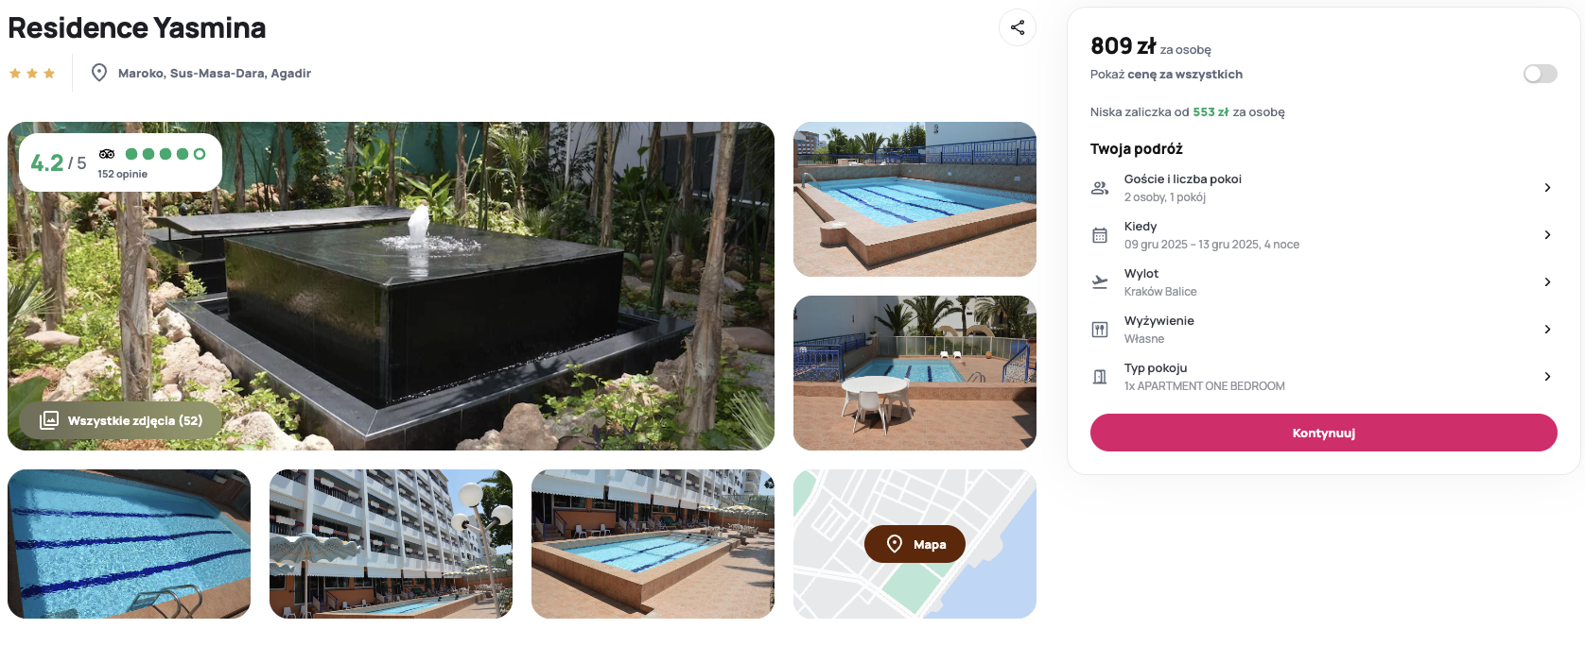Expand the Wylot Kraków Balice chevron
The width and height of the screenshot is (1585, 646).
pos(1547,282)
